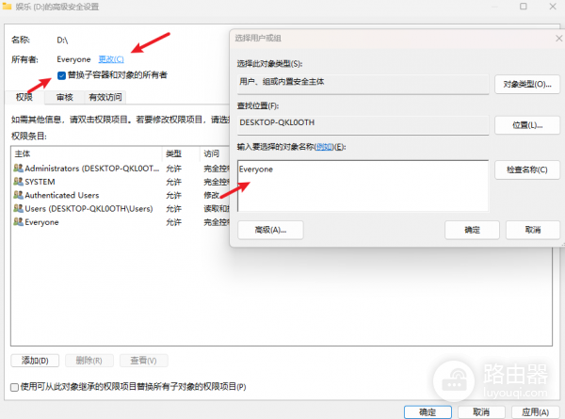Switch to the 审核 tab

[x=64, y=97]
